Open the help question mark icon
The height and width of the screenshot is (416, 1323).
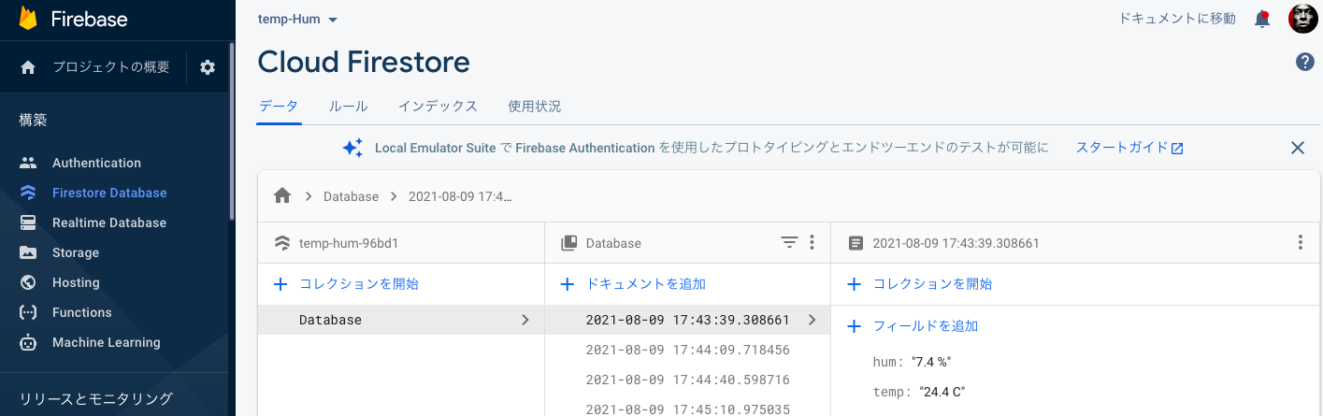pyautogui.click(x=1305, y=62)
